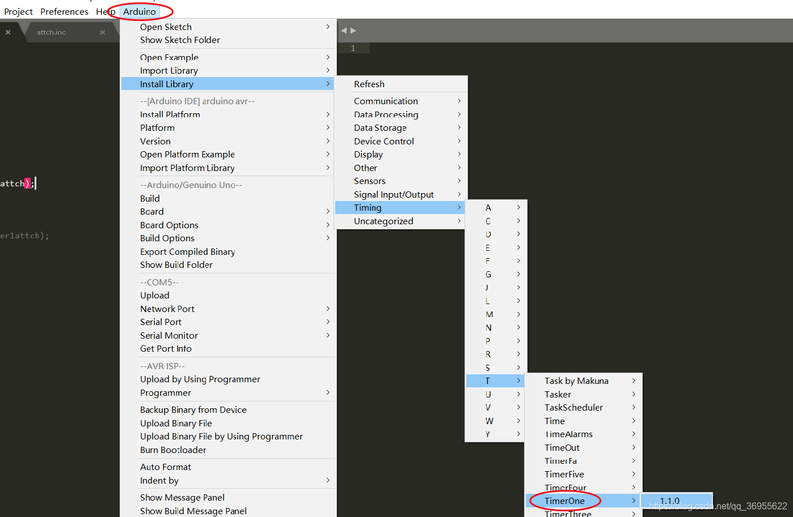Close the attch.ino tab

(102, 32)
